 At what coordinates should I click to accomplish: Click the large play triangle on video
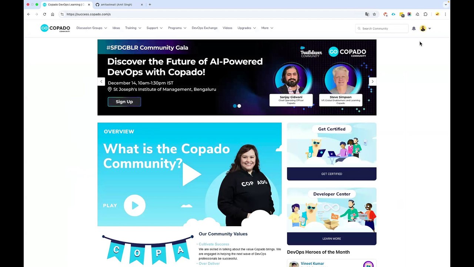[x=191, y=174]
